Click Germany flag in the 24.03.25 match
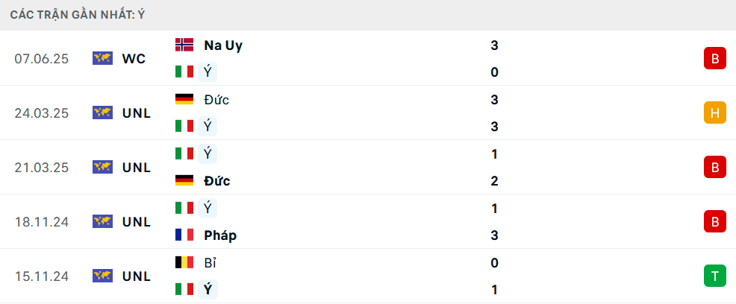The height and width of the screenshot is (304, 736). point(184,99)
